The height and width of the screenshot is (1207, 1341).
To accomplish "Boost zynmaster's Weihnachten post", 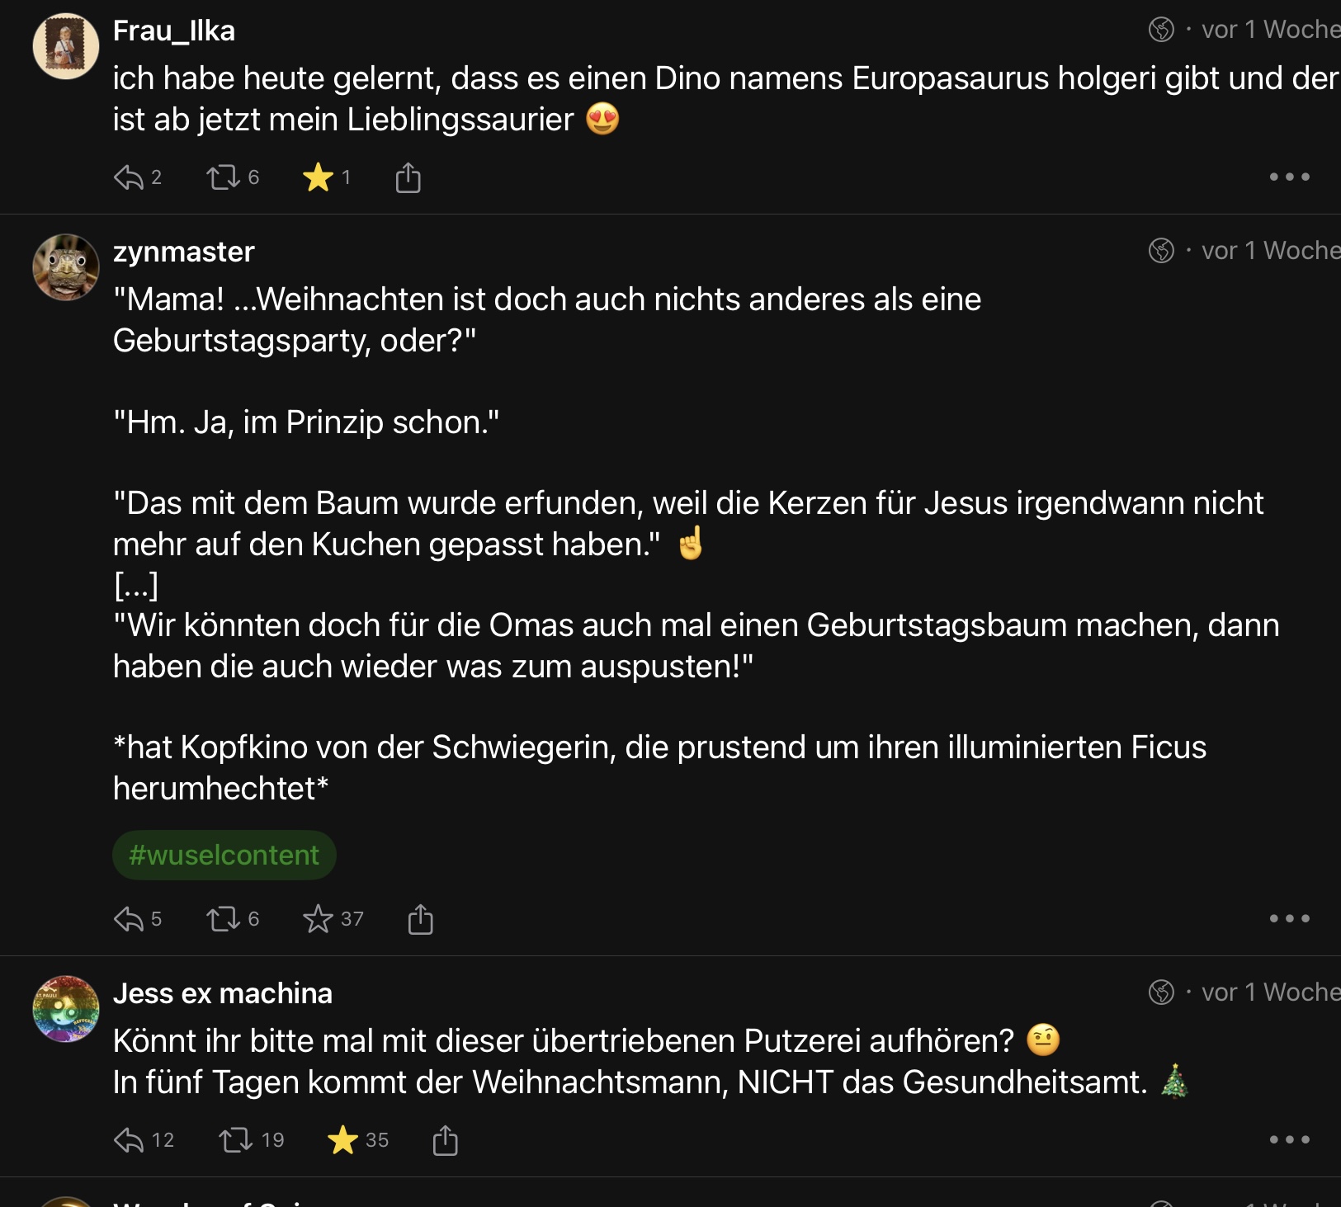I will pos(223,918).
